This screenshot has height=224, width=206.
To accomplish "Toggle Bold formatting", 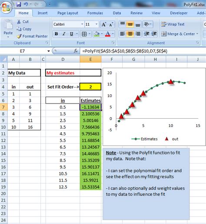I will (56, 34).
